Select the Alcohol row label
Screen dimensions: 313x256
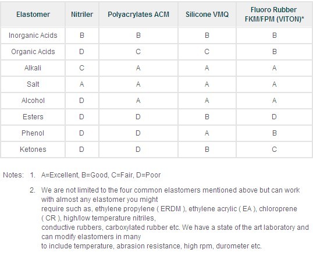(x=33, y=101)
